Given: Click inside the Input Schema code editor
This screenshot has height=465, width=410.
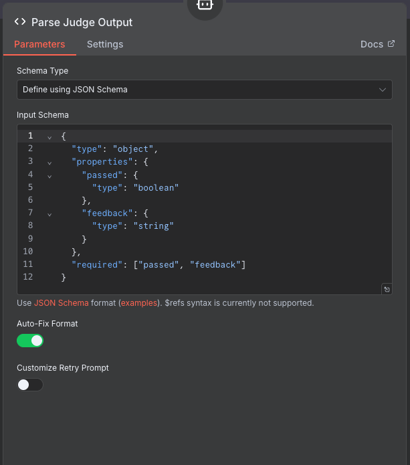Looking at the screenshot, I should pyautogui.click(x=205, y=209).
